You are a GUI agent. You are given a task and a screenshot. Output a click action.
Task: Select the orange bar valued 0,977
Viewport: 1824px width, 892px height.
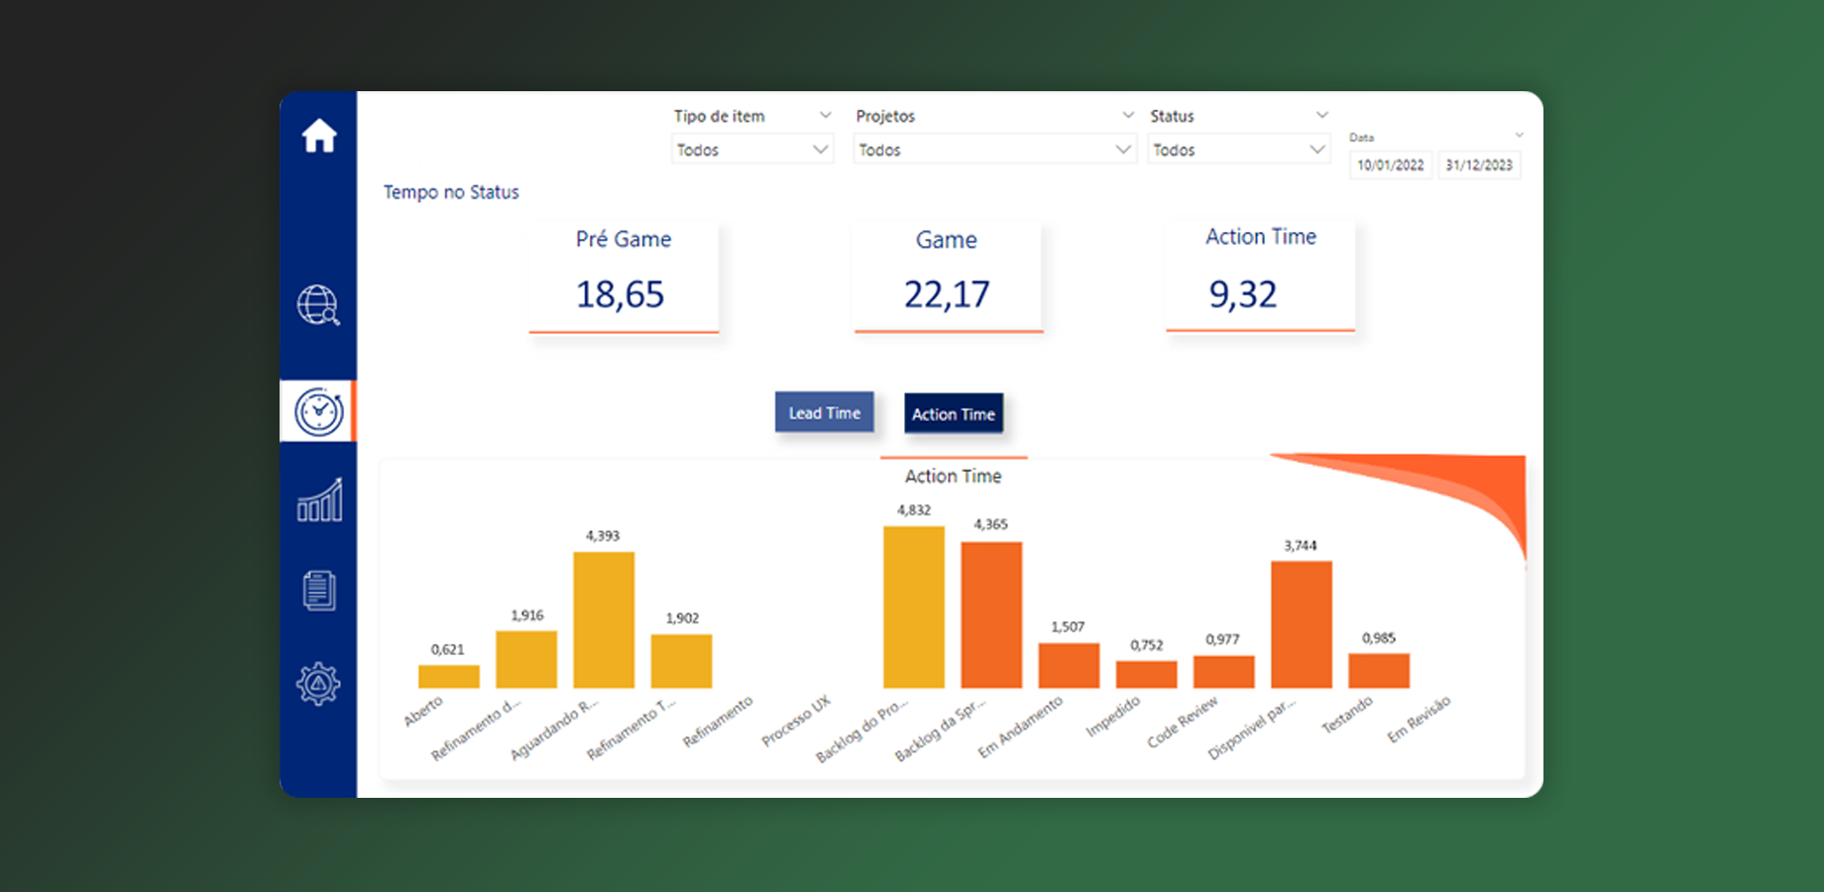pyautogui.click(x=1223, y=671)
